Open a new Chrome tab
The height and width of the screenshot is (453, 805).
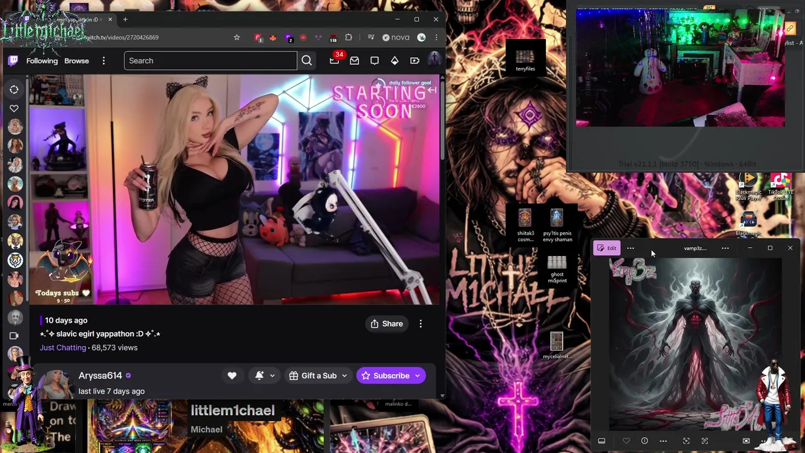click(x=125, y=20)
